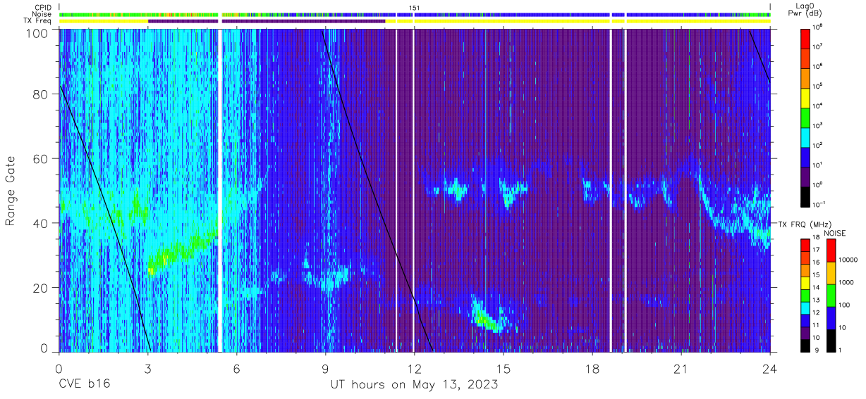
Task: Click the bright green-yellow echo near hour 14
Action: tap(487, 320)
